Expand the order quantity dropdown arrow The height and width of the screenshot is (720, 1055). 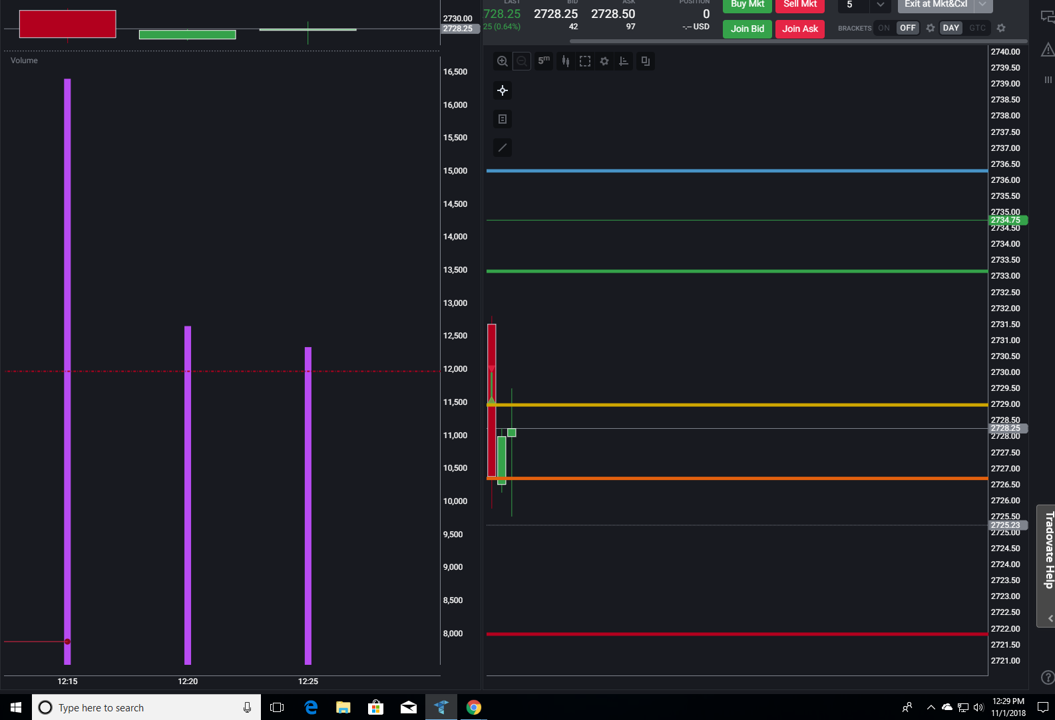[880, 5]
